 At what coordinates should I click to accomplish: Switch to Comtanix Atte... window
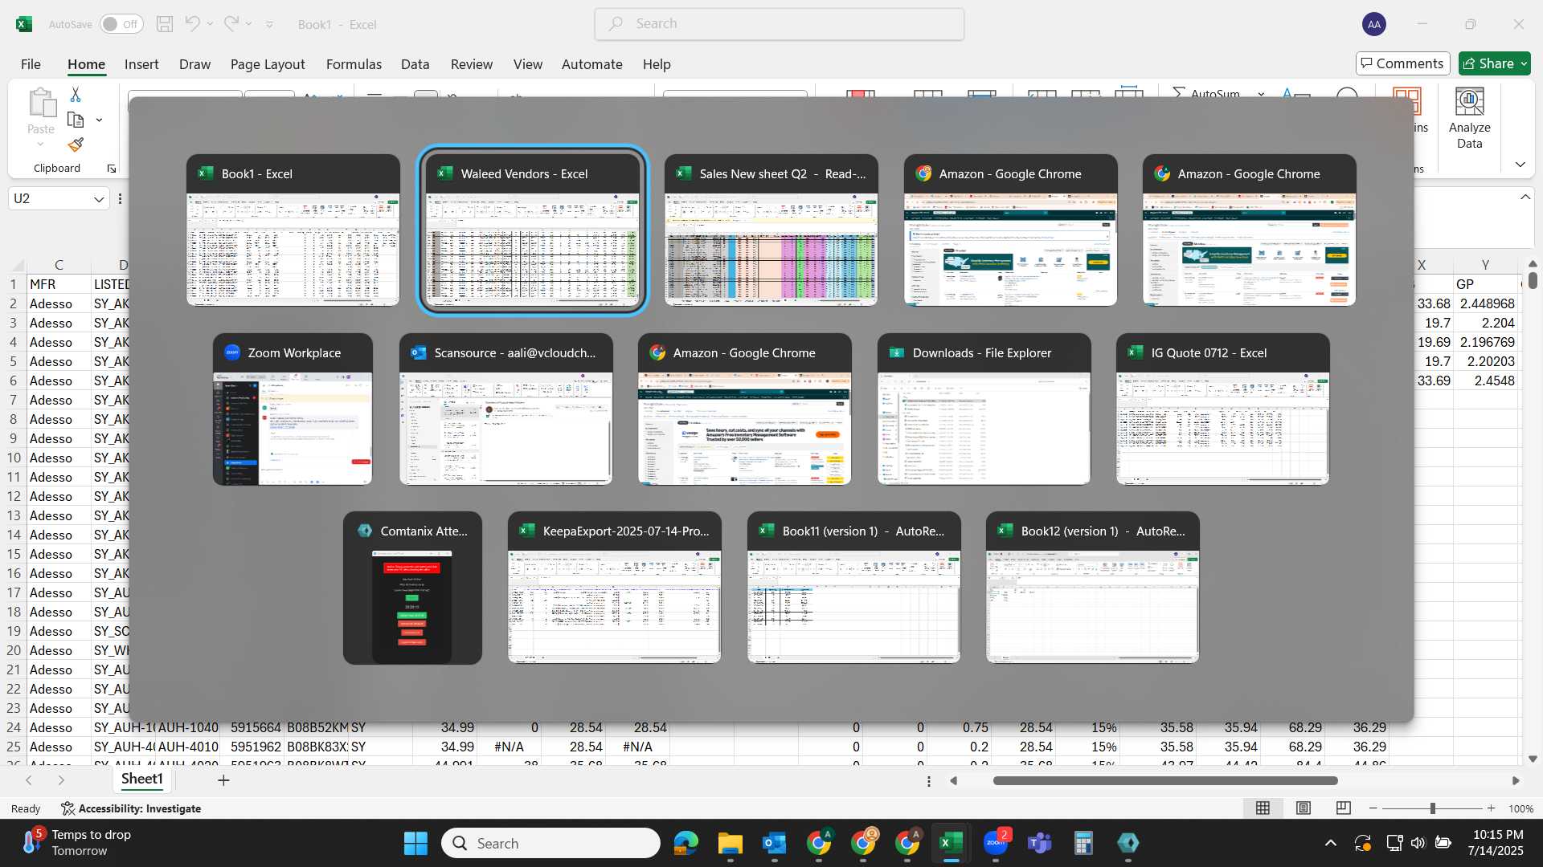412,588
